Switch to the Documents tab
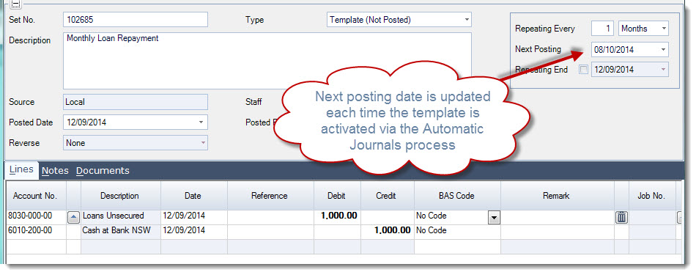This screenshot has height=275, width=696. [103, 171]
